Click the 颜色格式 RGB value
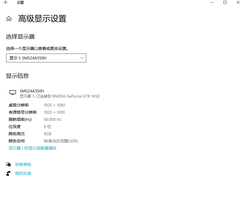The image size is (243, 217). [48, 134]
